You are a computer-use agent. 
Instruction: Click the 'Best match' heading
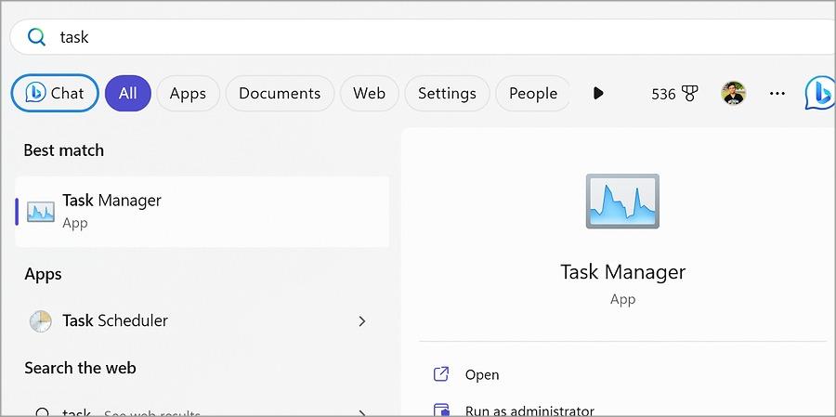[x=63, y=150]
